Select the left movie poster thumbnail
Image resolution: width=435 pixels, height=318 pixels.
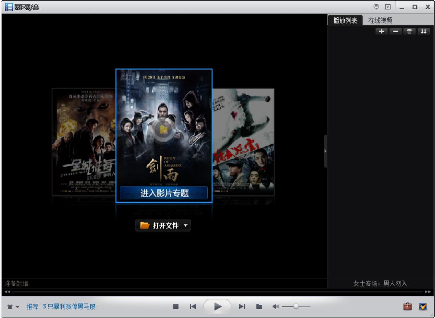[x=84, y=142]
